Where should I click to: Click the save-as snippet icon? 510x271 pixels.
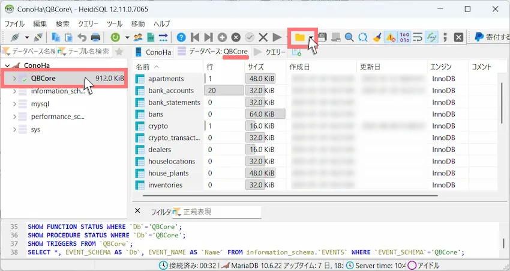point(335,37)
